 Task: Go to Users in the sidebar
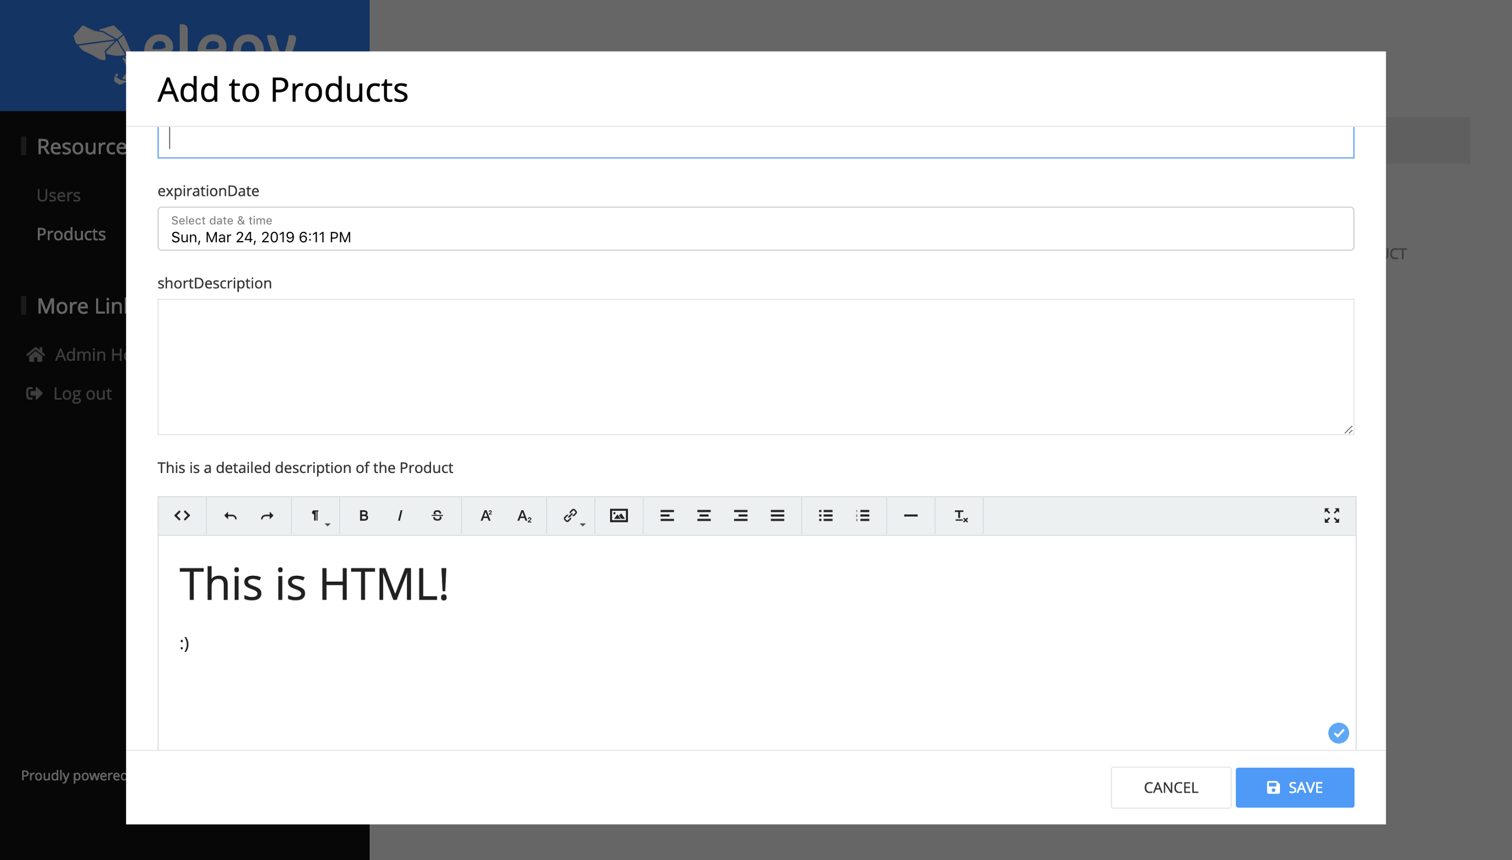click(x=59, y=195)
